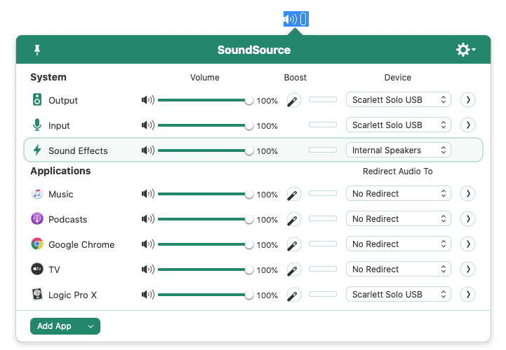The height and width of the screenshot is (350, 506).
Task: Mute the Input volume speaker icon
Action: pos(147,125)
